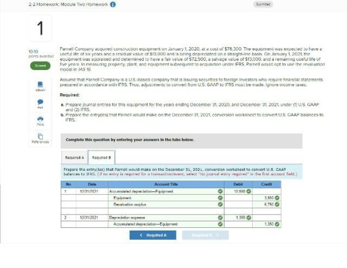The image size is (347, 268).
Task: Select the Equipment account field
Action: point(166,198)
